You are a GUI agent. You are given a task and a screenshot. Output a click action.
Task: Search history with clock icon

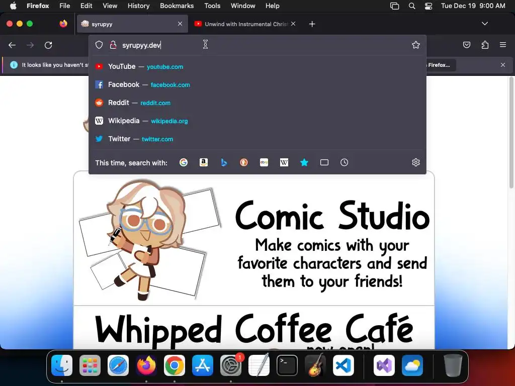(344, 162)
